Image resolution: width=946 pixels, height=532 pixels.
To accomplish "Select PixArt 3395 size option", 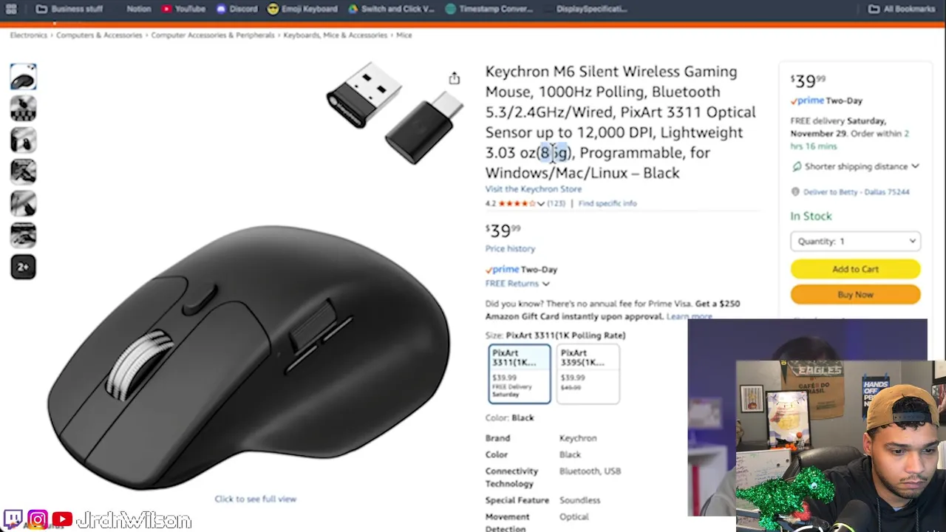I will point(588,373).
